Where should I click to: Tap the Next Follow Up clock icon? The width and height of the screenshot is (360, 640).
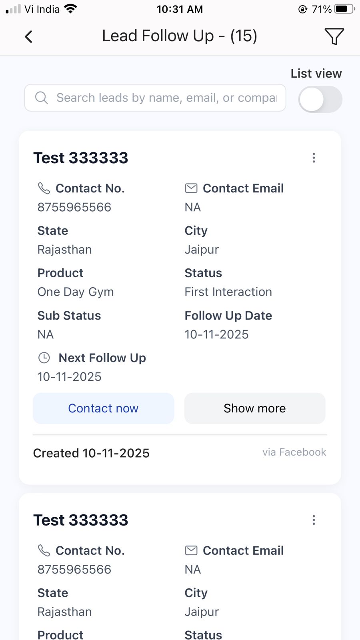44,358
